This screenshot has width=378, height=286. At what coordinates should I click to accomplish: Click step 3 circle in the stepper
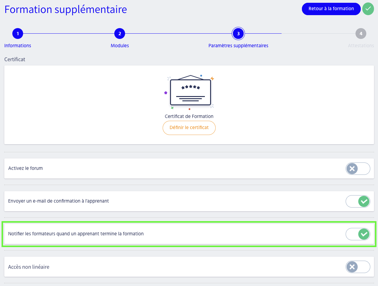click(238, 34)
